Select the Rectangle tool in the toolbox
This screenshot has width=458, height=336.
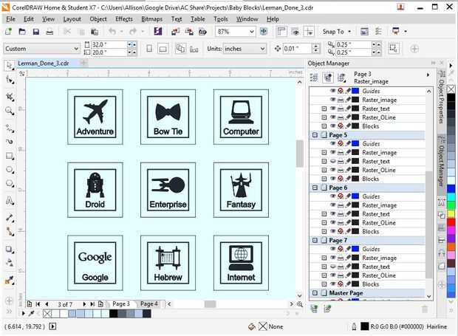tap(10, 156)
